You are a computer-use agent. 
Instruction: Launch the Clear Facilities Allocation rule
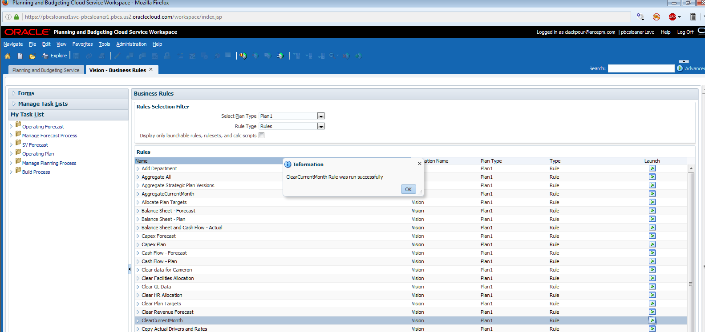tap(652, 278)
